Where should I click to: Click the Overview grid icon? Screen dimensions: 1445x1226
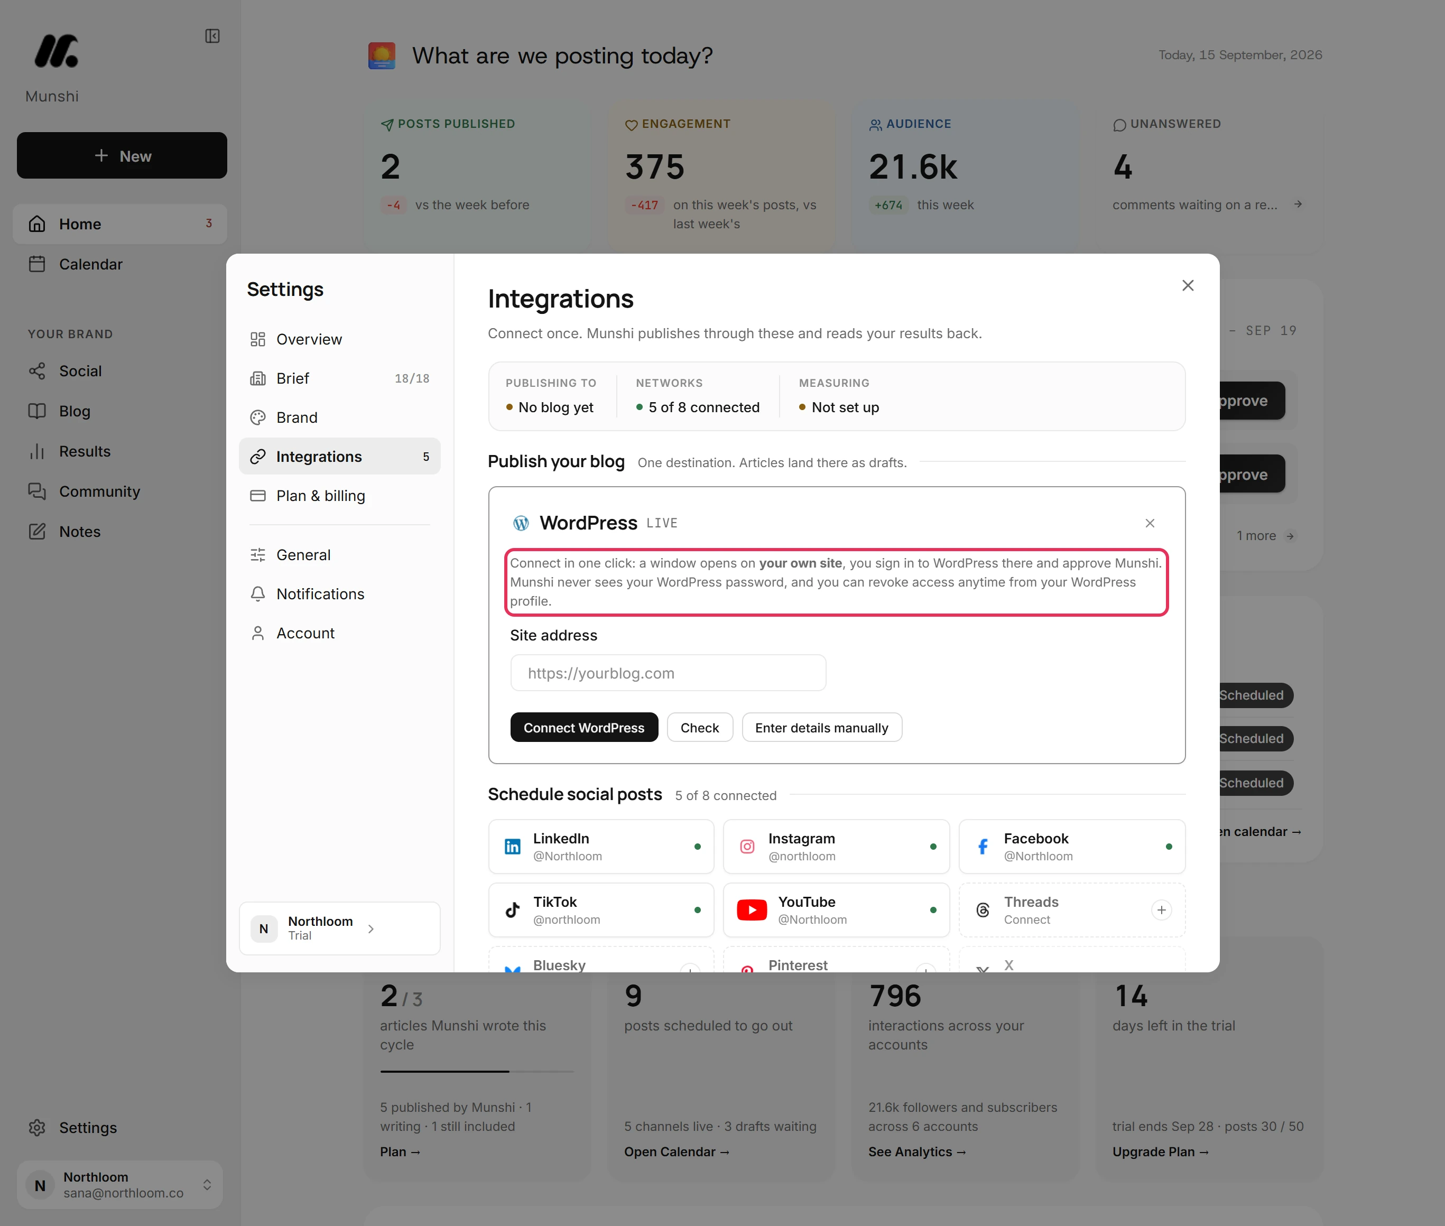(258, 339)
